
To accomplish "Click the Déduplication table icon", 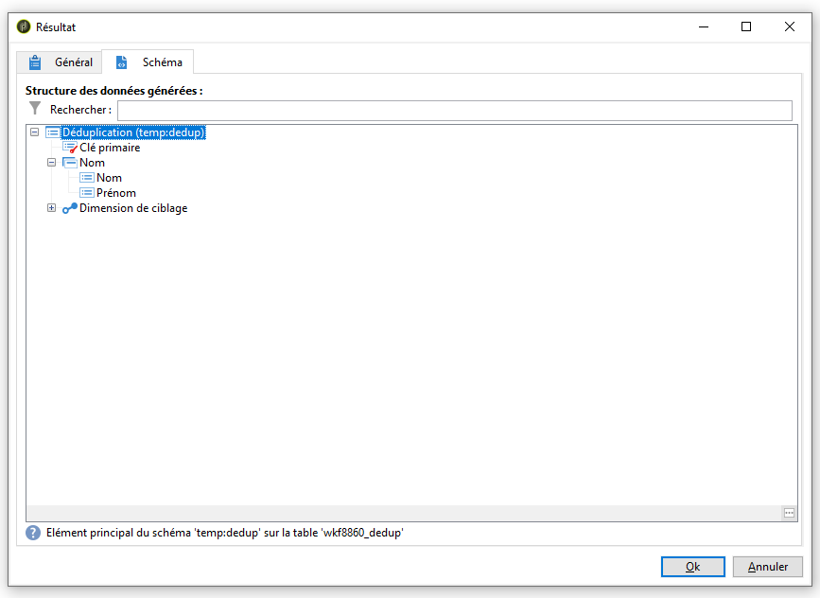I will (53, 132).
